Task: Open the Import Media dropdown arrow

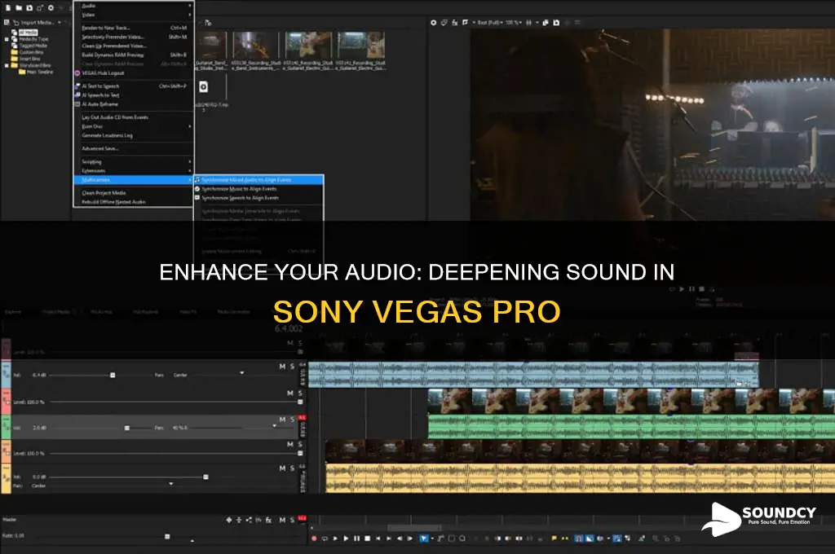Action: tap(59, 23)
